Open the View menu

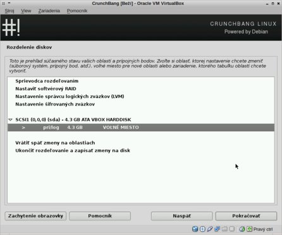tap(26, 11)
